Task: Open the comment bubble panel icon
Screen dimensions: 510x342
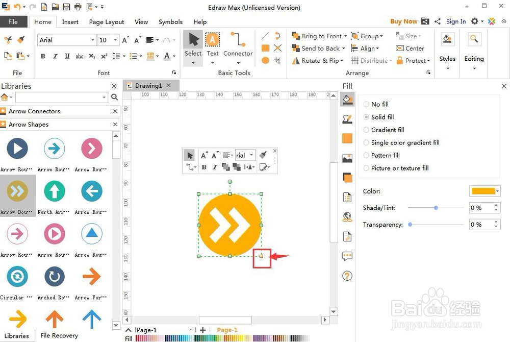Action: [x=347, y=256]
